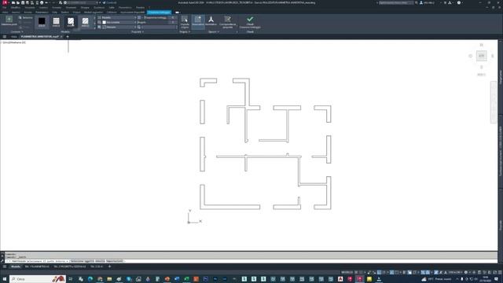Viewport: 503px width, 283px height.
Task: Toggle MODELLO space in status bar
Action: coord(347,273)
